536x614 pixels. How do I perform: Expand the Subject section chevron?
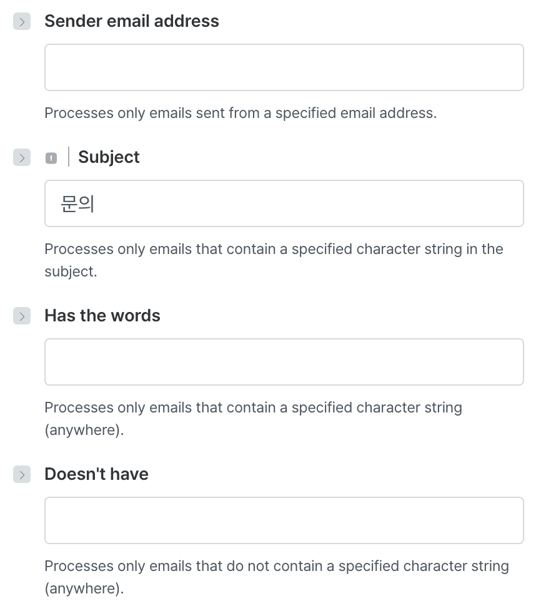[22, 158]
